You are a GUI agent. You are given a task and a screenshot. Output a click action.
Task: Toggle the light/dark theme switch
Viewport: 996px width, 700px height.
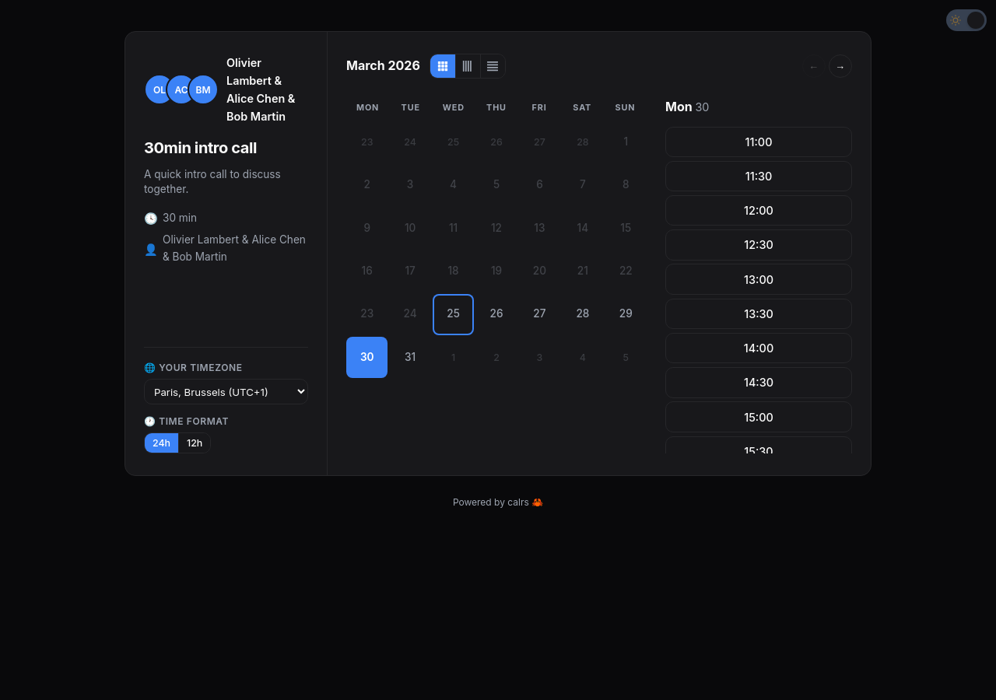point(966,19)
